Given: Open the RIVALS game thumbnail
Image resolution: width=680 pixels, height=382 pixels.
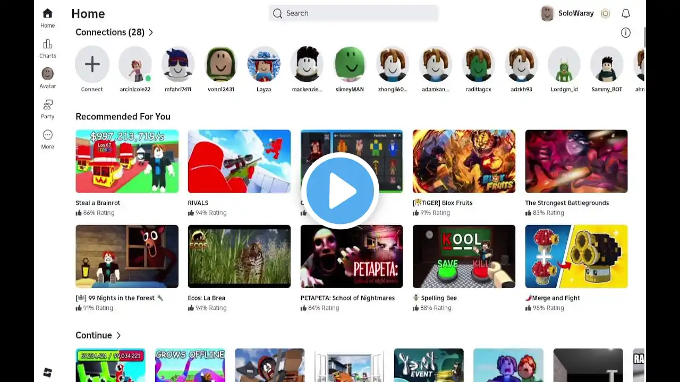Looking at the screenshot, I should [239, 161].
